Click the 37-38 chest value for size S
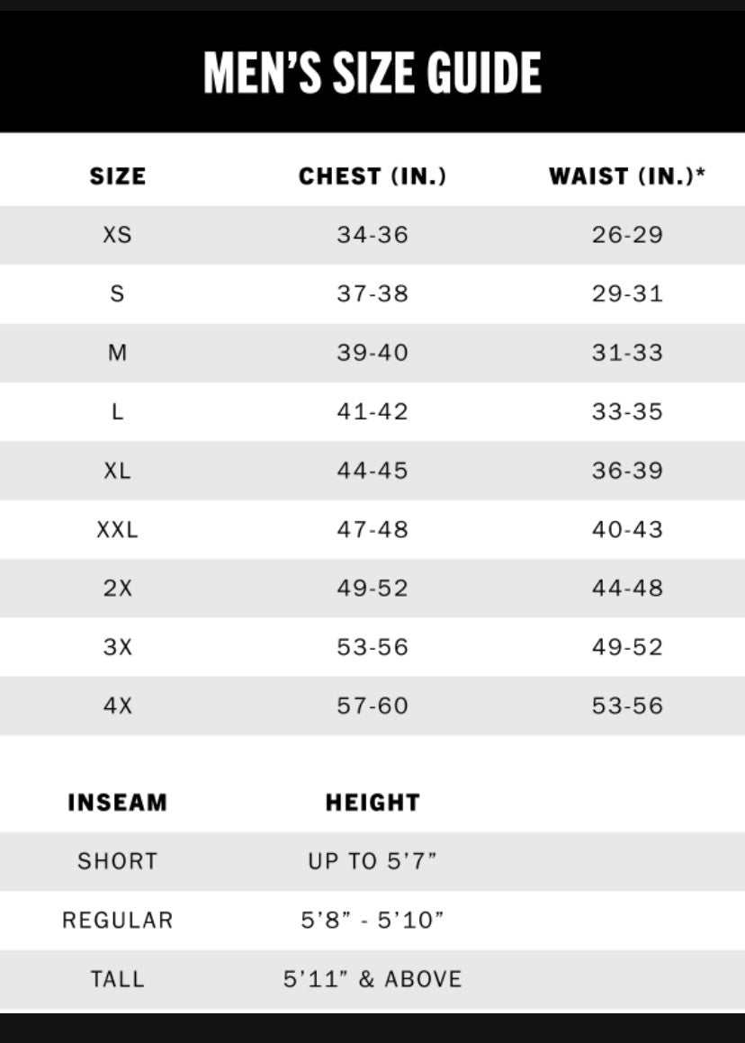Viewport: 745px width, 1043px height. pyautogui.click(x=372, y=293)
